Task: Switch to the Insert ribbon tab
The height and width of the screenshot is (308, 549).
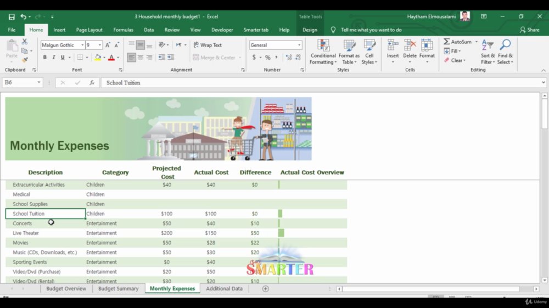Action: click(x=59, y=30)
